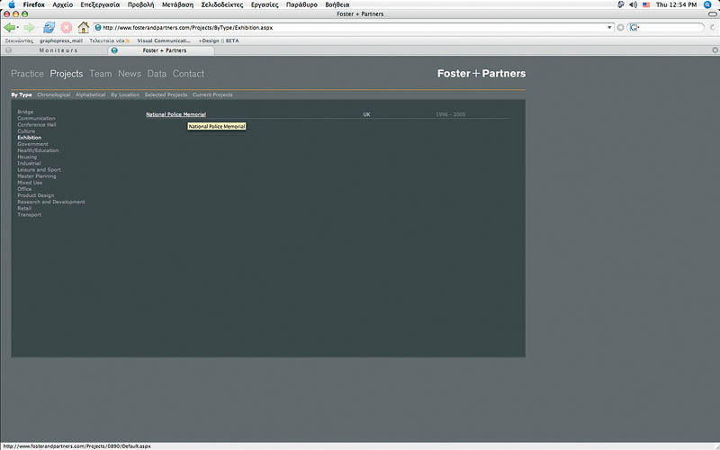Click the Foster + Partners logo

481,74
